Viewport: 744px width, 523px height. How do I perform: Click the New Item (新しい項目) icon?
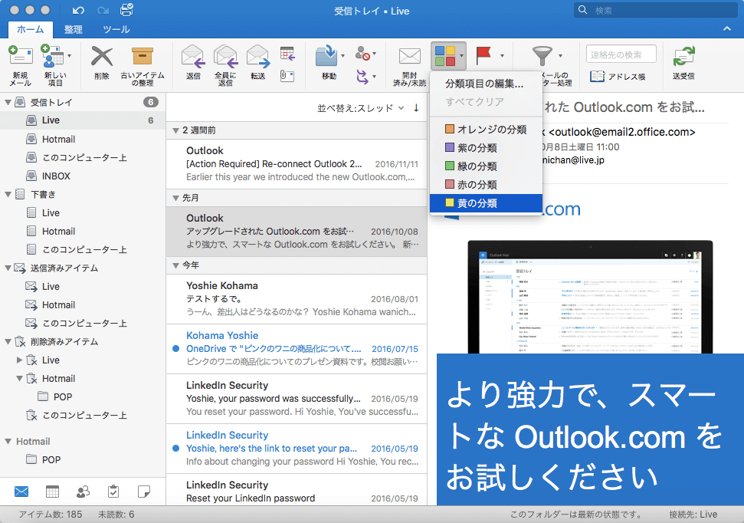[53, 56]
